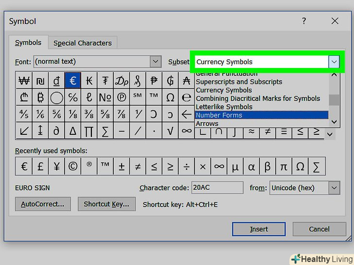This screenshot has height=265, width=354.
Task: Select the Pound sign in recently used
Action: pos(40,166)
